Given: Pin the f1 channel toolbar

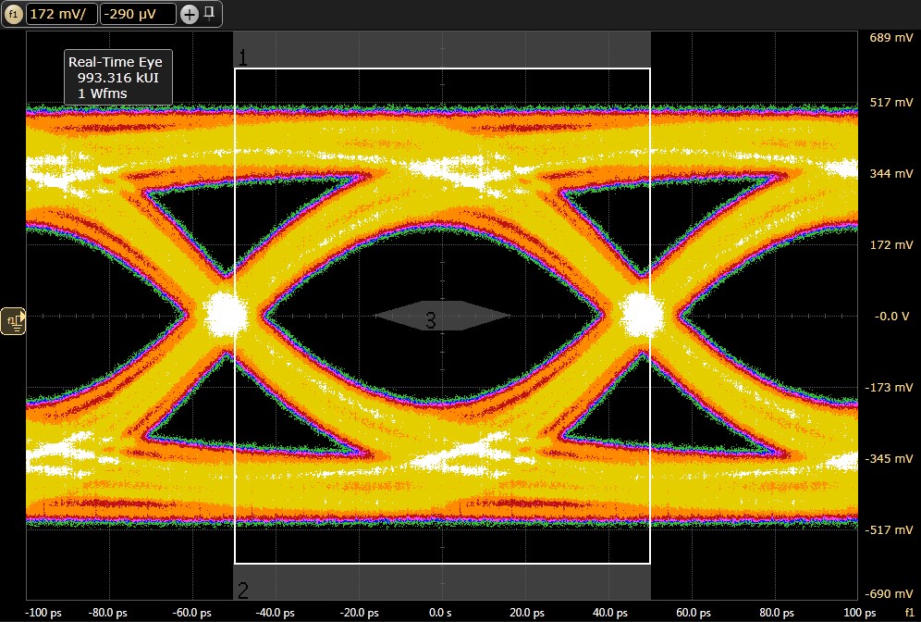Looking at the screenshot, I should pos(210,13).
